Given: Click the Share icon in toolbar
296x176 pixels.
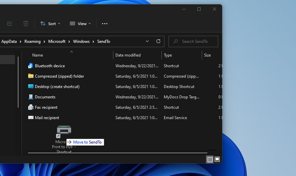Looking at the screenshot, I should pyautogui.click(x=10, y=24).
